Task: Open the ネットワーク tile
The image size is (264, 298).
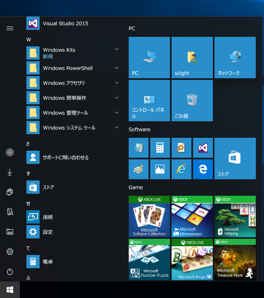Action: pyautogui.click(x=235, y=58)
